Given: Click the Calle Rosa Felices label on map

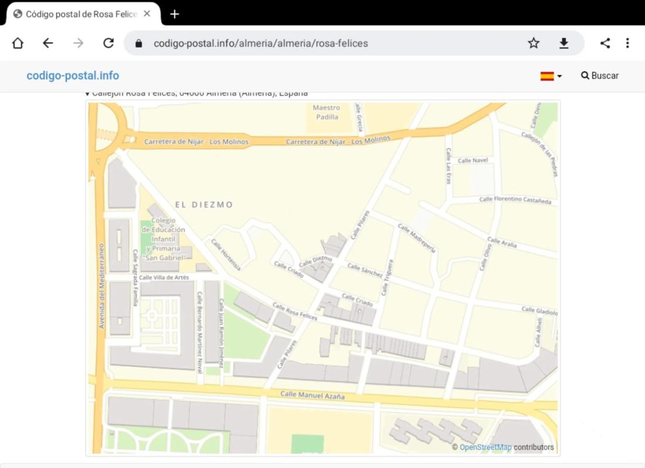Looking at the screenshot, I should click(295, 312).
